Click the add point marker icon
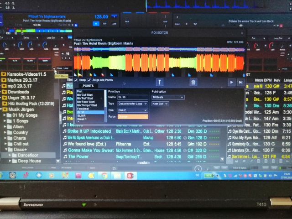 coord(160,82)
